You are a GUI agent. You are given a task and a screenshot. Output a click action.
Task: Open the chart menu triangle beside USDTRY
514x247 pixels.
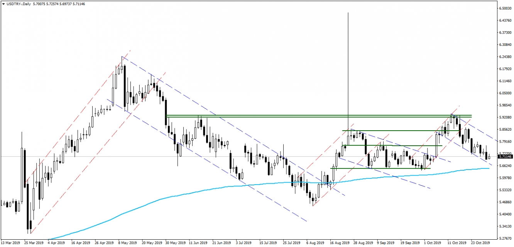click(3, 3)
